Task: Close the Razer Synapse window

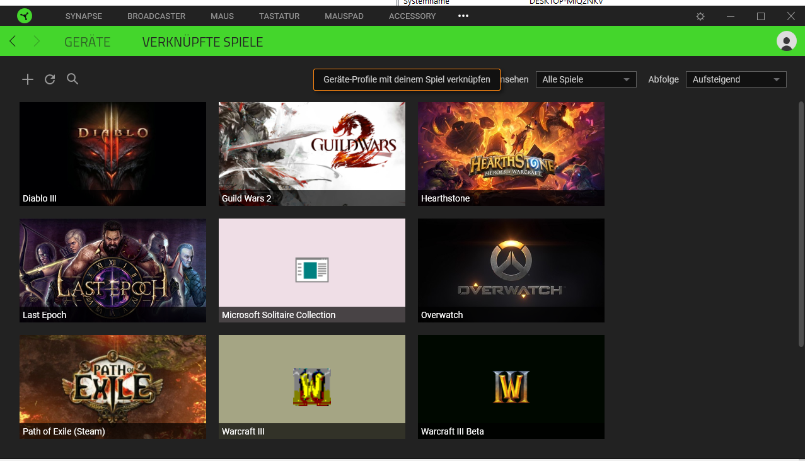Action: [791, 16]
